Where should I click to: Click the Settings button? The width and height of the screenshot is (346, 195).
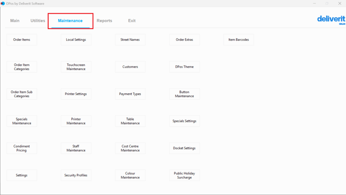[x=22, y=175]
